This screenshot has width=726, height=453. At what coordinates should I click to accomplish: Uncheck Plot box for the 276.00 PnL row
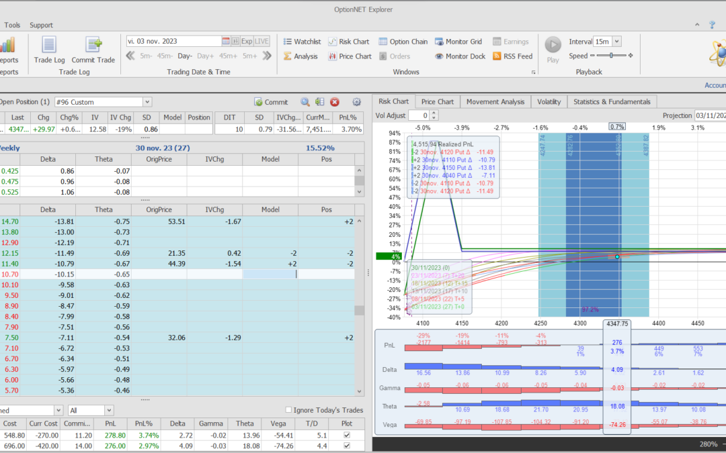click(346, 446)
